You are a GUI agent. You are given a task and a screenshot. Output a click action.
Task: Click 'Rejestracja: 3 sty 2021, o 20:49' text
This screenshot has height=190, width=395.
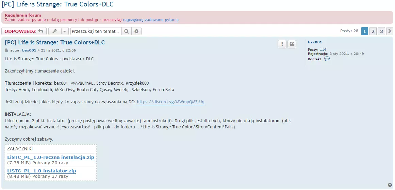pos(336,54)
